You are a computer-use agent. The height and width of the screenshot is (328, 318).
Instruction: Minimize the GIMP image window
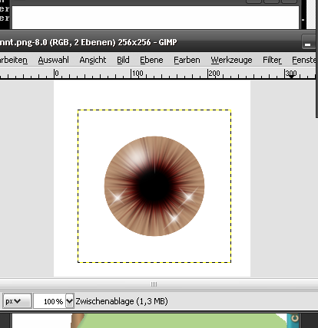pos(308,41)
